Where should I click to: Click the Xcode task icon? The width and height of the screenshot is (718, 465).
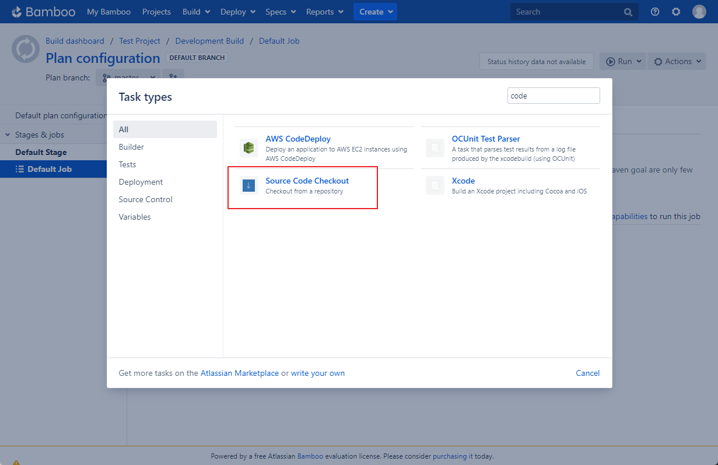pyautogui.click(x=435, y=186)
